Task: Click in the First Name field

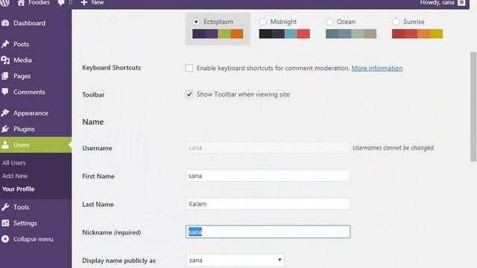Action: [x=268, y=176]
